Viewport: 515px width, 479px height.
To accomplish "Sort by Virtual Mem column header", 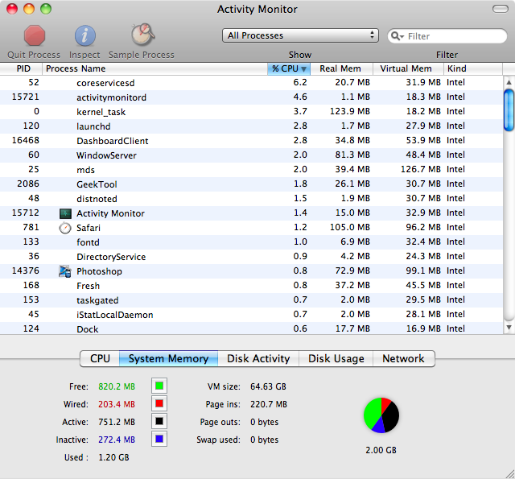I will (x=408, y=68).
